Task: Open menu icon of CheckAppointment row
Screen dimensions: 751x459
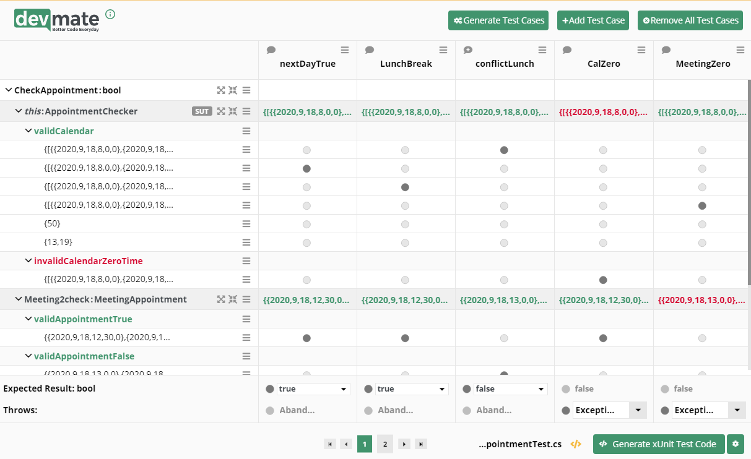Action: coord(246,90)
